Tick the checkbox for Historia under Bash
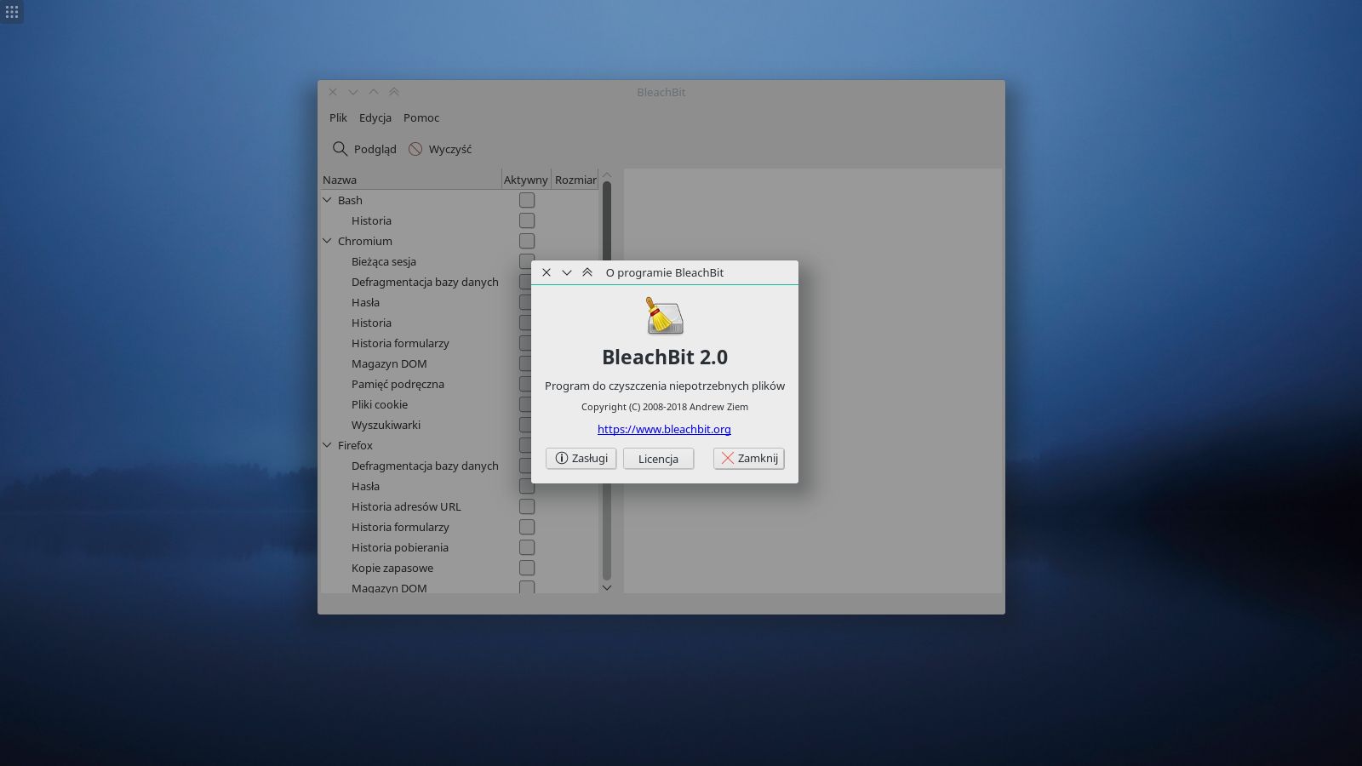This screenshot has width=1362, height=766. pos(527,220)
